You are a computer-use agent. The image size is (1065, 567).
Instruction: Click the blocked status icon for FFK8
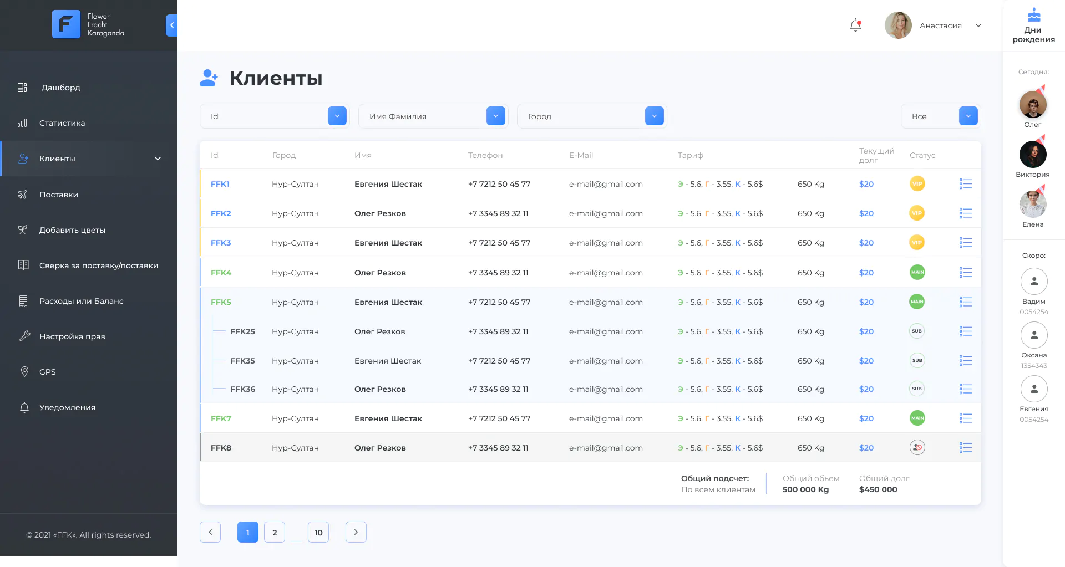pos(917,447)
